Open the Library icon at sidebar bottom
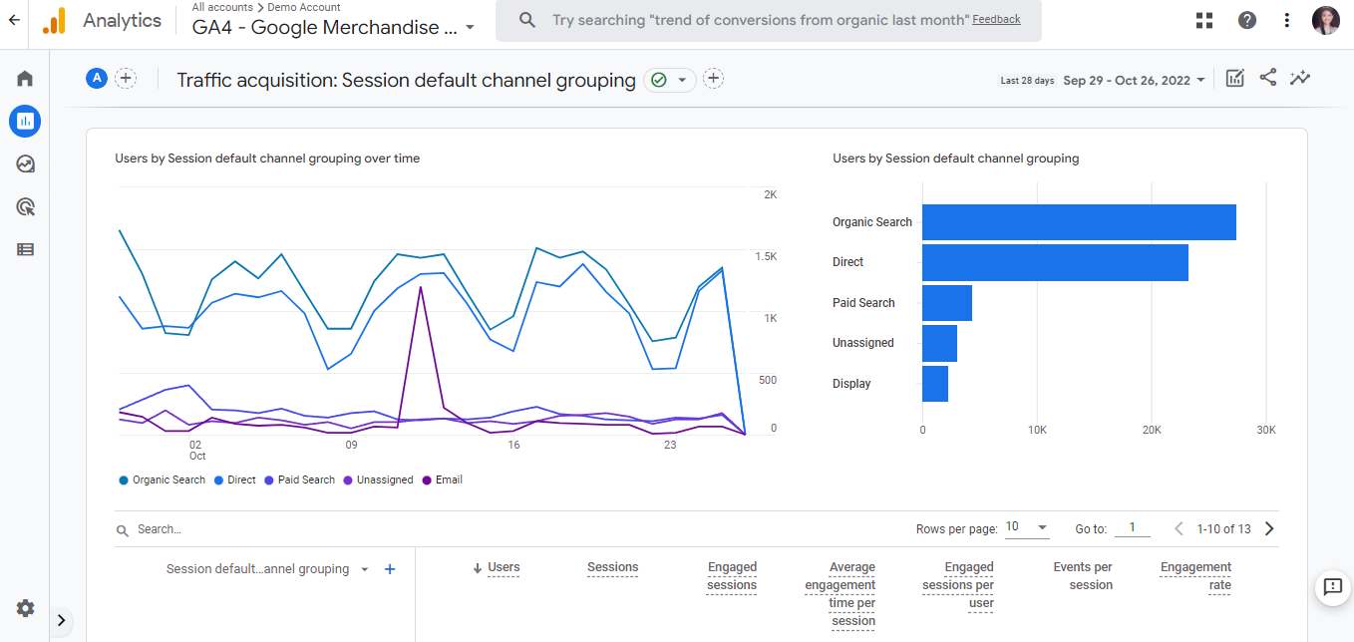Screen dimensions: 1354x642 24,248
